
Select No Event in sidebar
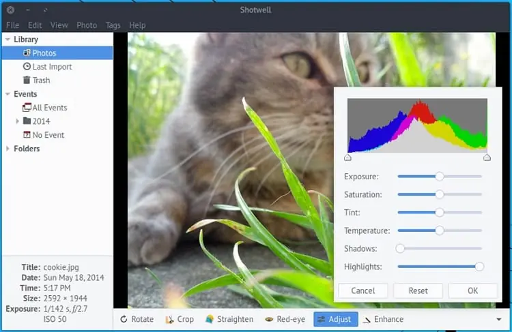(x=48, y=135)
